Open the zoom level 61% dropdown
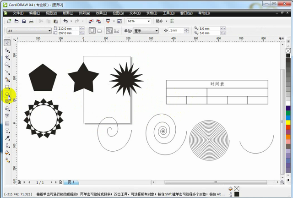Viewport: 293px width, 198px height. point(149,21)
